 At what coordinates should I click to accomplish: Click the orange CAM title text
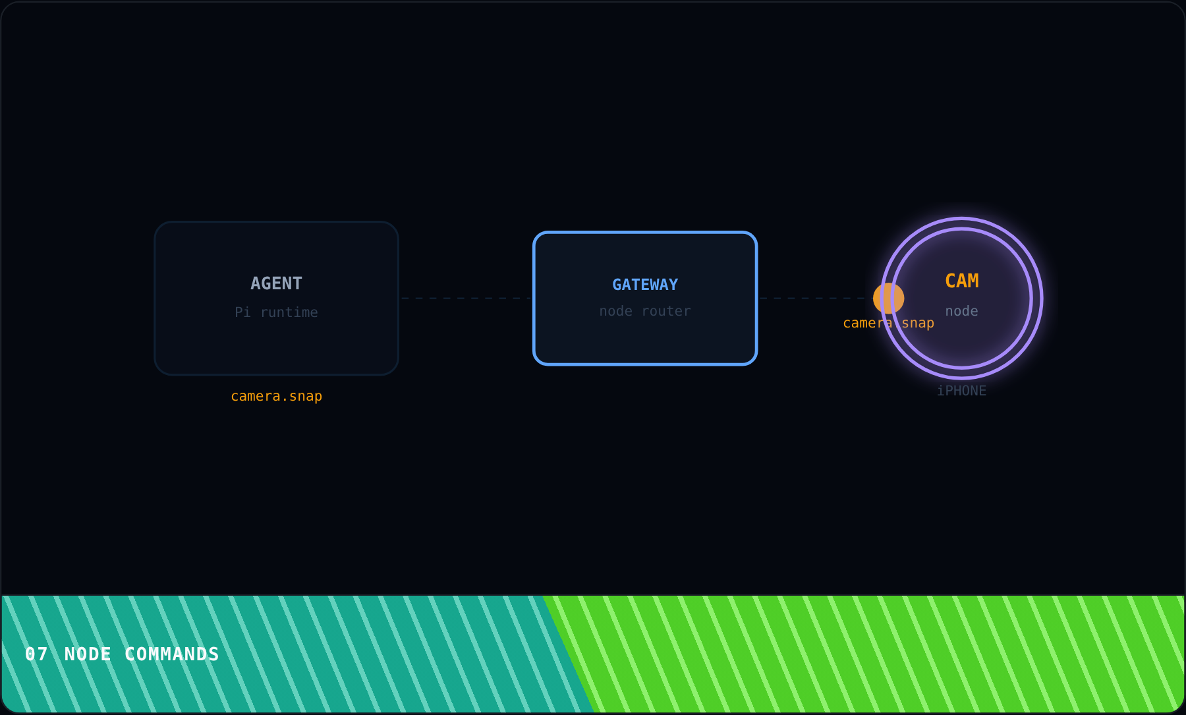tap(962, 281)
